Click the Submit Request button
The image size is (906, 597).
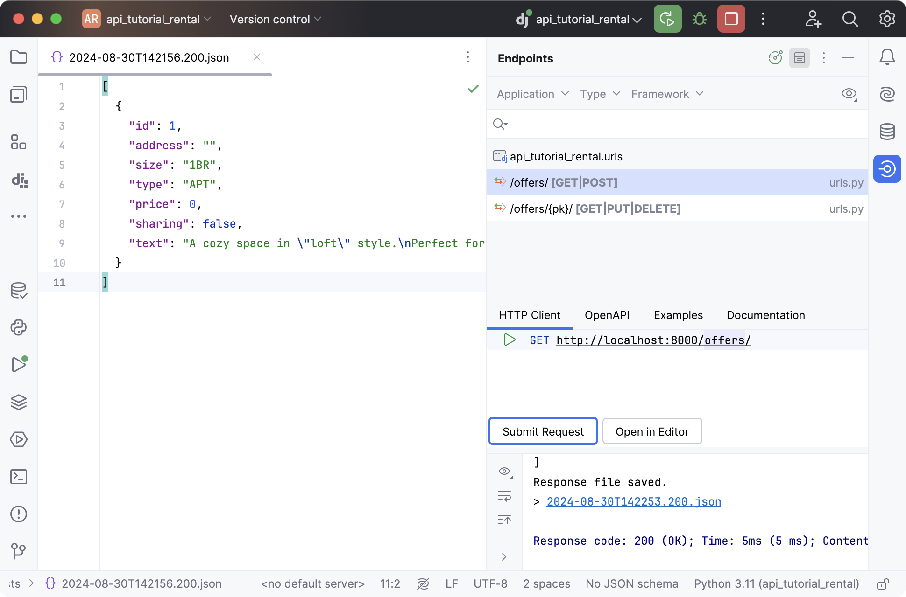point(543,431)
